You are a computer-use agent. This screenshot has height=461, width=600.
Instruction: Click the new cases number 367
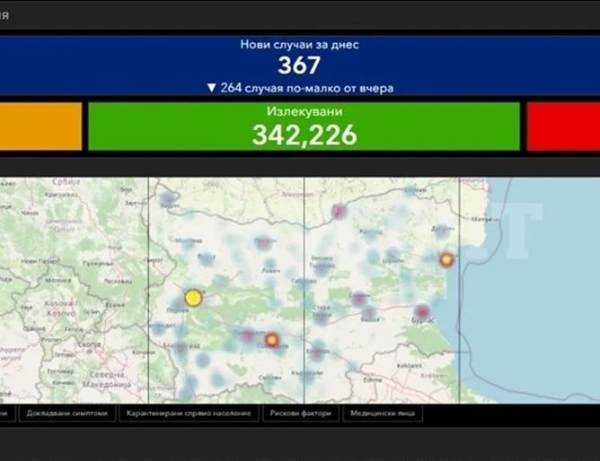click(299, 65)
